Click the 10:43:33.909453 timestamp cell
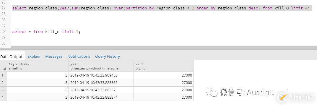The height and width of the screenshot is (106, 317). pos(101,75)
